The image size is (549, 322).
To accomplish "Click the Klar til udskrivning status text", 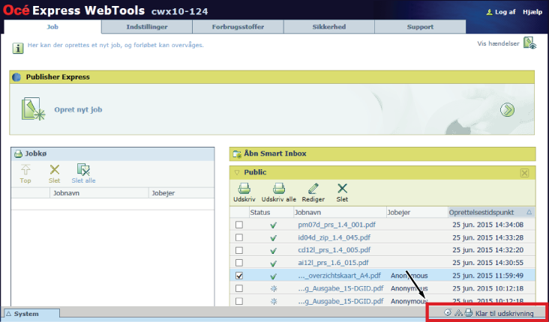I will 504,314.
